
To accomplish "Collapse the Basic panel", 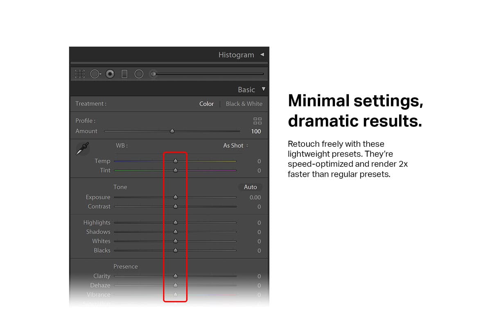I will pyautogui.click(x=263, y=89).
